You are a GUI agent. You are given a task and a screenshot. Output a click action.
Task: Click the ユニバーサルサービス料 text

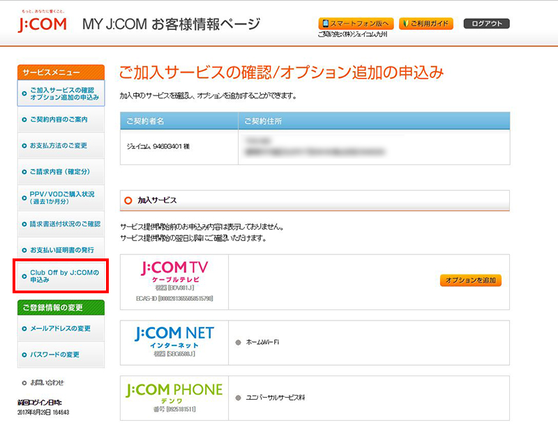276,397
